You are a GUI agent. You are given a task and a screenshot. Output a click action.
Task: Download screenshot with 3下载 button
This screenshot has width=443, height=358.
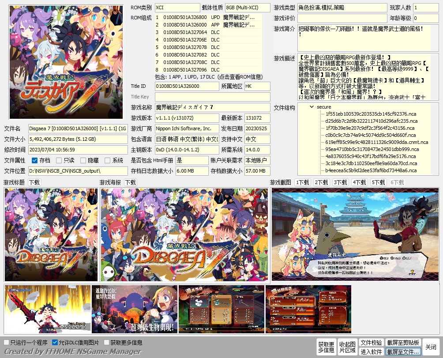coord(341,183)
